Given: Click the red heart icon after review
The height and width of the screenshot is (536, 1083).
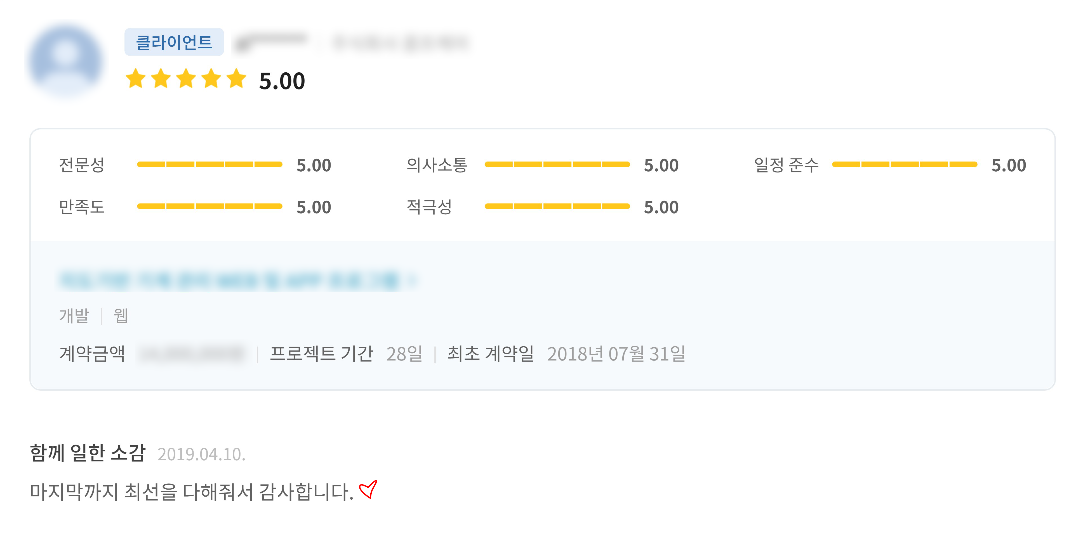Looking at the screenshot, I should point(368,490).
